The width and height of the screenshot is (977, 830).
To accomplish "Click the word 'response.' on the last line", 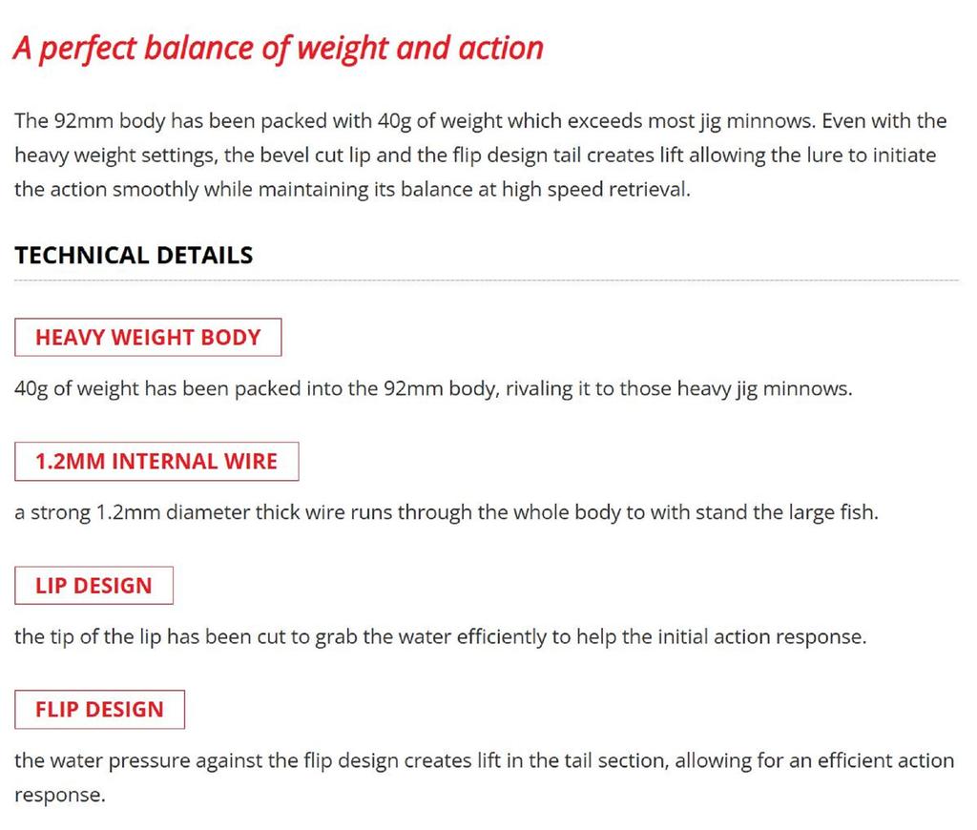I will click(x=60, y=795).
